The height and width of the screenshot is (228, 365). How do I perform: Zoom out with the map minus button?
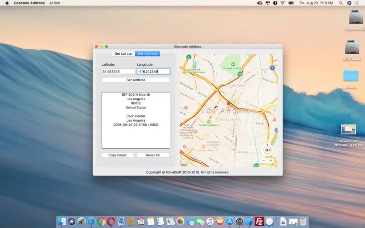[x=264, y=161]
